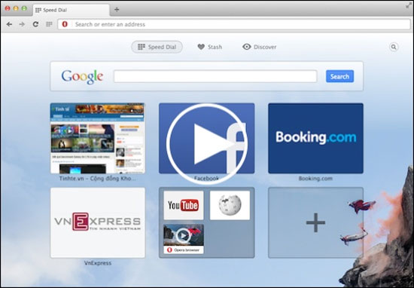The image size is (414, 288).
Task: Click the Booking.com label text
Action: click(x=315, y=179)
